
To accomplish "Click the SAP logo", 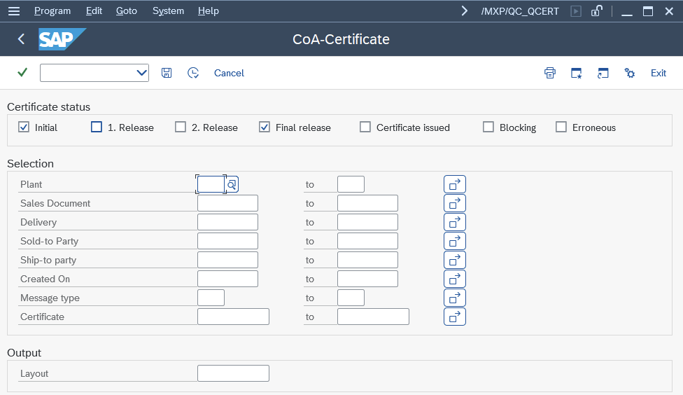I will (62, 39).
